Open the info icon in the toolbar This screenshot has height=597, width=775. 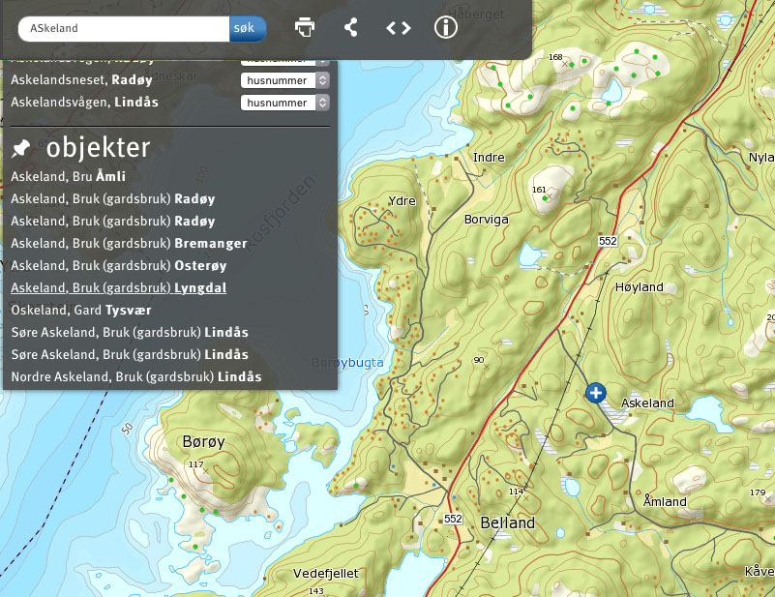point(445,28)
